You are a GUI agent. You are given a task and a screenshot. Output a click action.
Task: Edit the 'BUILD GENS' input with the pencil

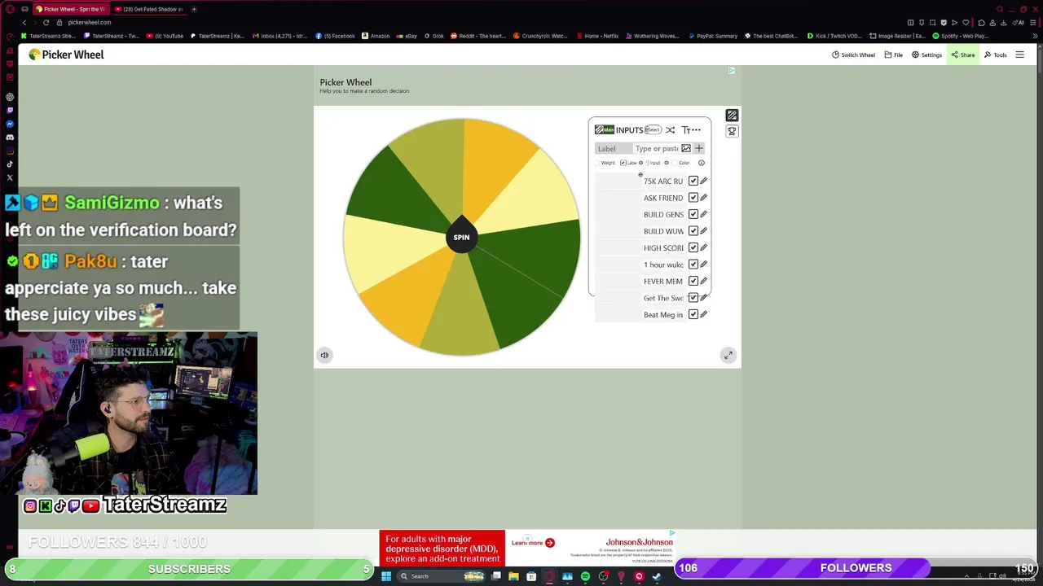coord(704,214)
